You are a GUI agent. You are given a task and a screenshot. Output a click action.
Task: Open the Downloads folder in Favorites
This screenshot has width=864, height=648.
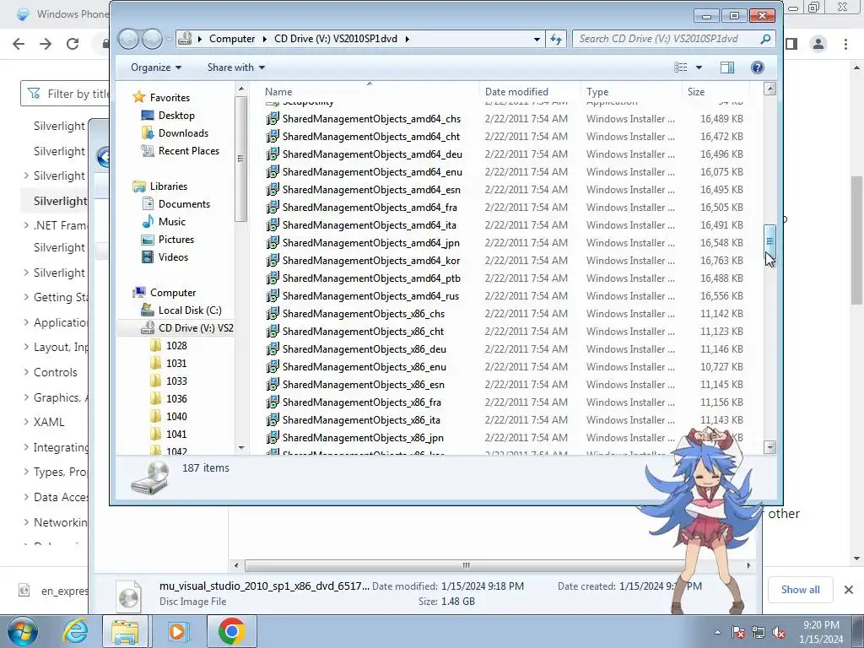pyautogui.click(x=183, y=132)
